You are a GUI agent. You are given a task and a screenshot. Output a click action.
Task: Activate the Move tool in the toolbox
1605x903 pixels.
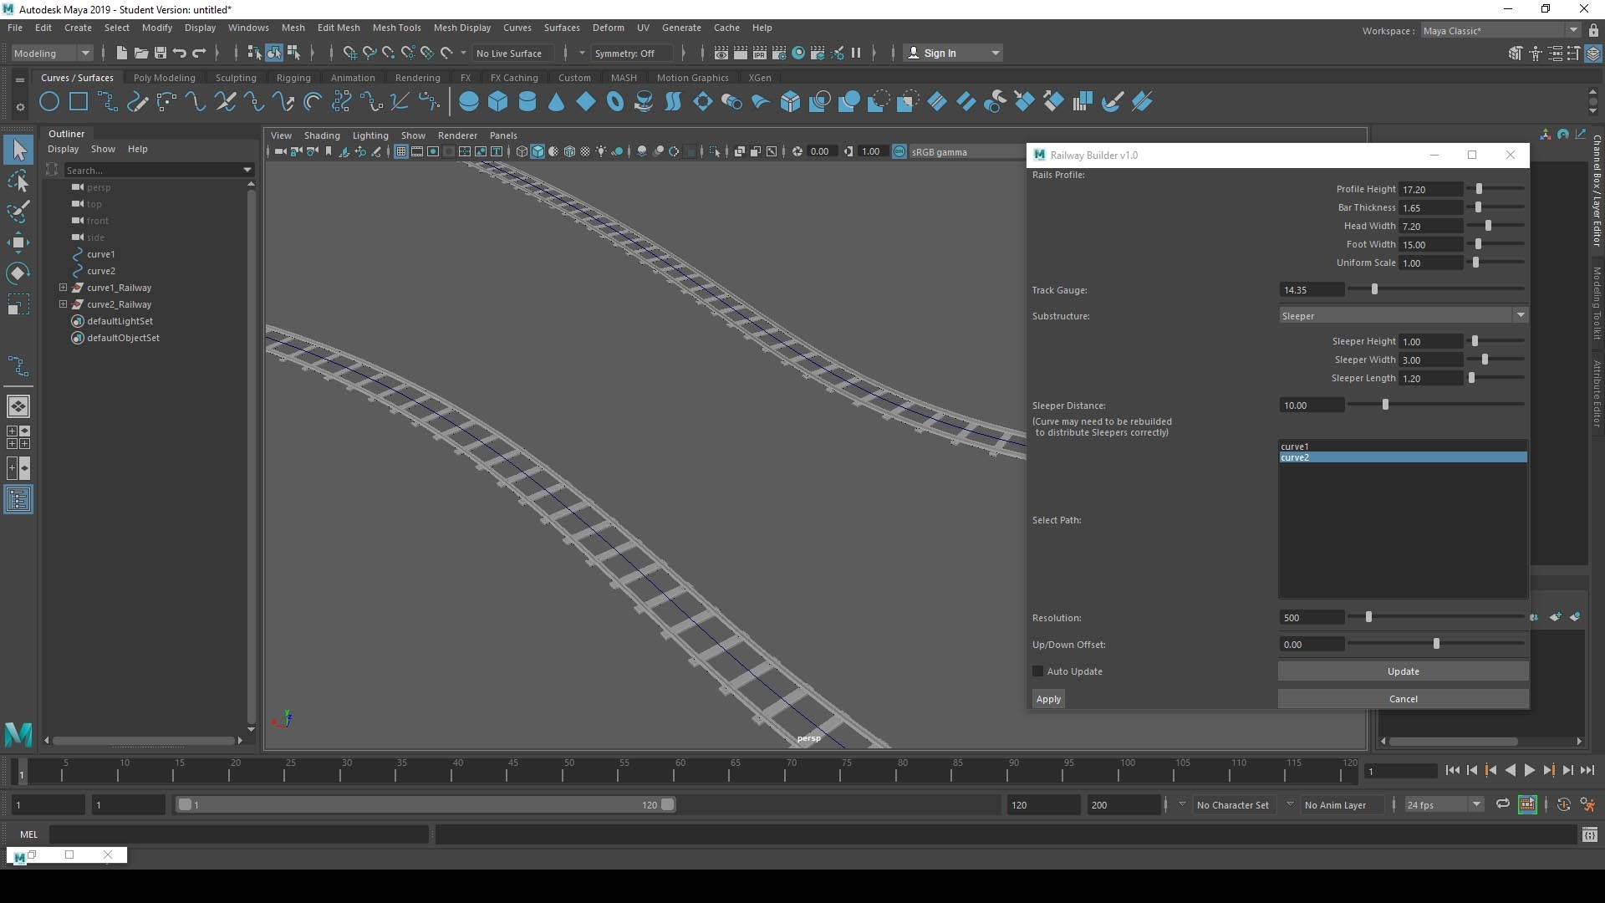point(18,242)
